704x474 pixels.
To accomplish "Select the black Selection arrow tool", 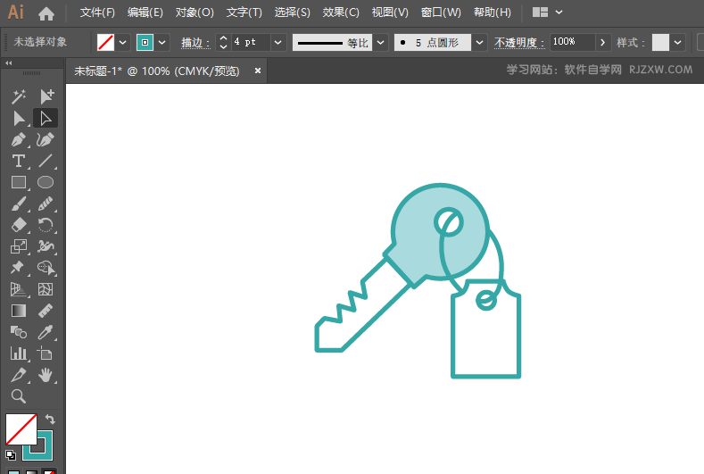I will coord(19,119).
